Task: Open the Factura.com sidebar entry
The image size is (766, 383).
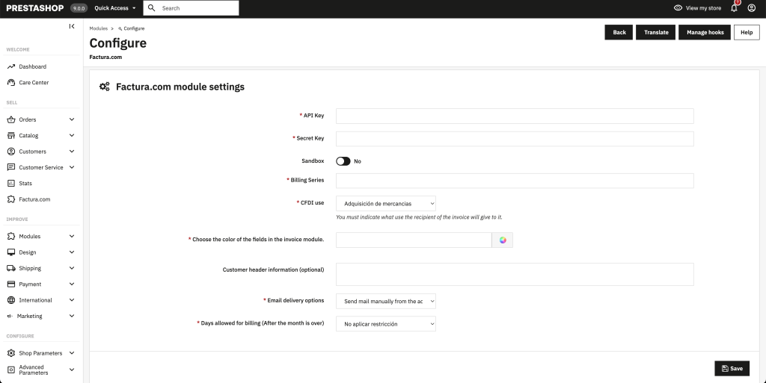Action: click(34, 200)
